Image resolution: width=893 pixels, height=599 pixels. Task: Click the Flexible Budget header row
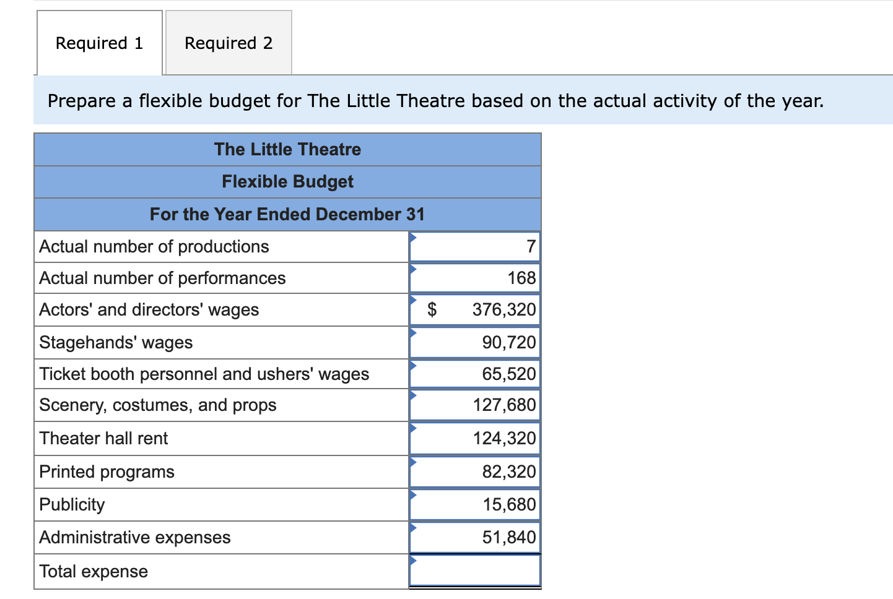[287, 181]
